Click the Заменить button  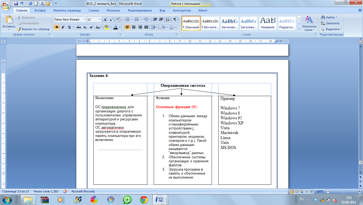330,23
